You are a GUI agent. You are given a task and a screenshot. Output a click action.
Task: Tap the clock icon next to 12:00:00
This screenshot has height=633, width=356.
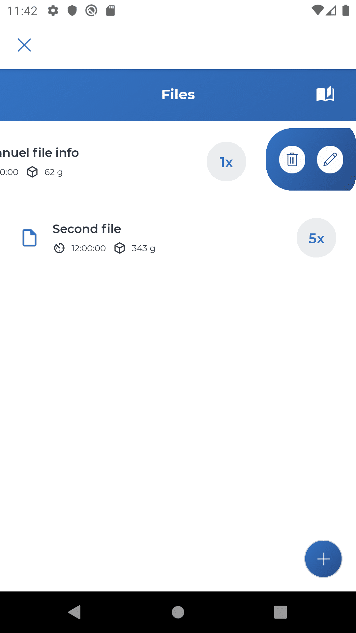point(59,248)
